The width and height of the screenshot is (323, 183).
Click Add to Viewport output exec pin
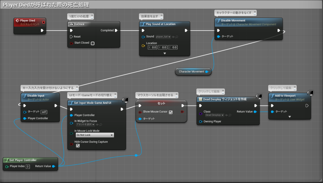click(x=307, y=106)
